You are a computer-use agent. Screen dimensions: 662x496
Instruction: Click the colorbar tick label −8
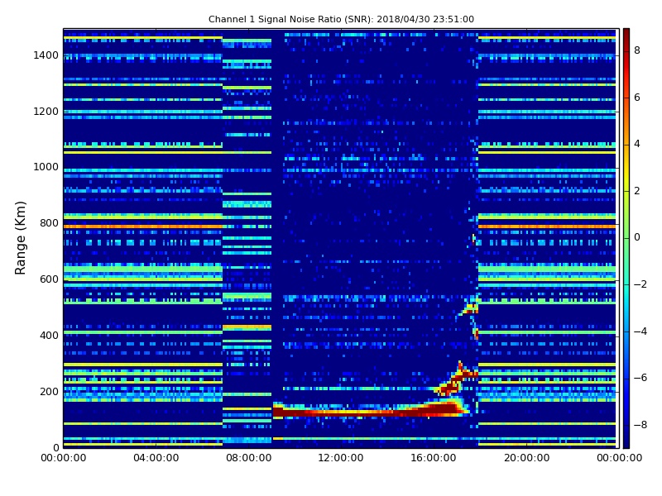pos(640,425)
